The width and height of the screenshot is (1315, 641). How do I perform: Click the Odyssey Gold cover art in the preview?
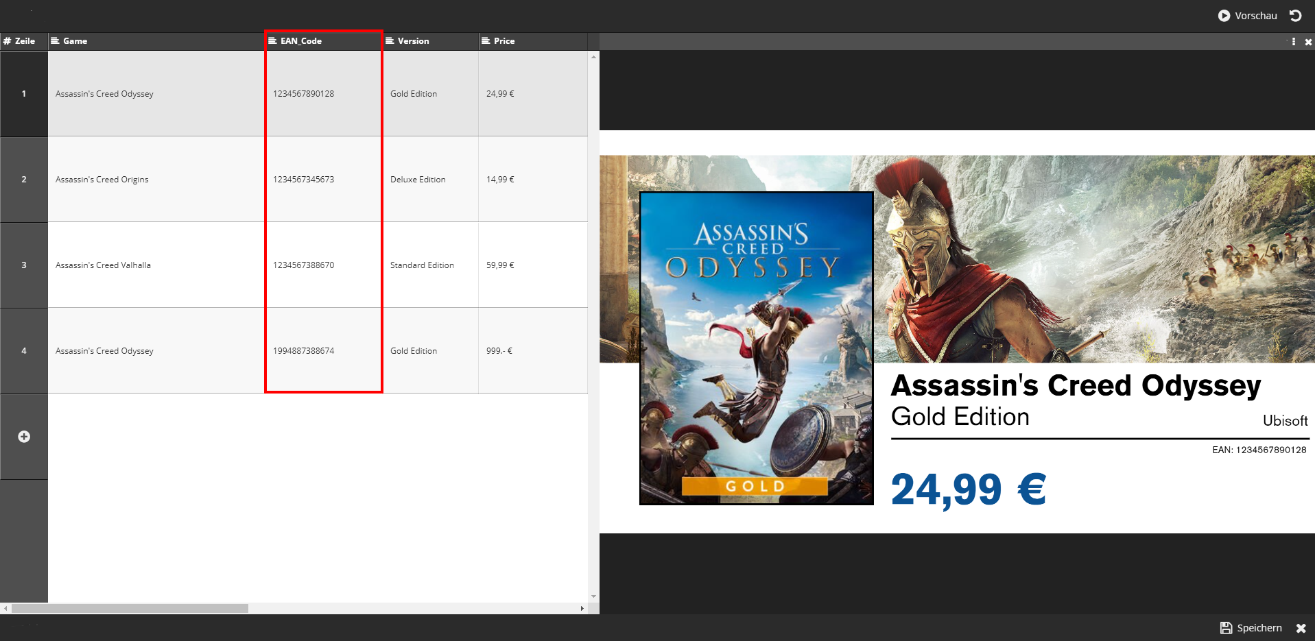(x=756, y=348)
